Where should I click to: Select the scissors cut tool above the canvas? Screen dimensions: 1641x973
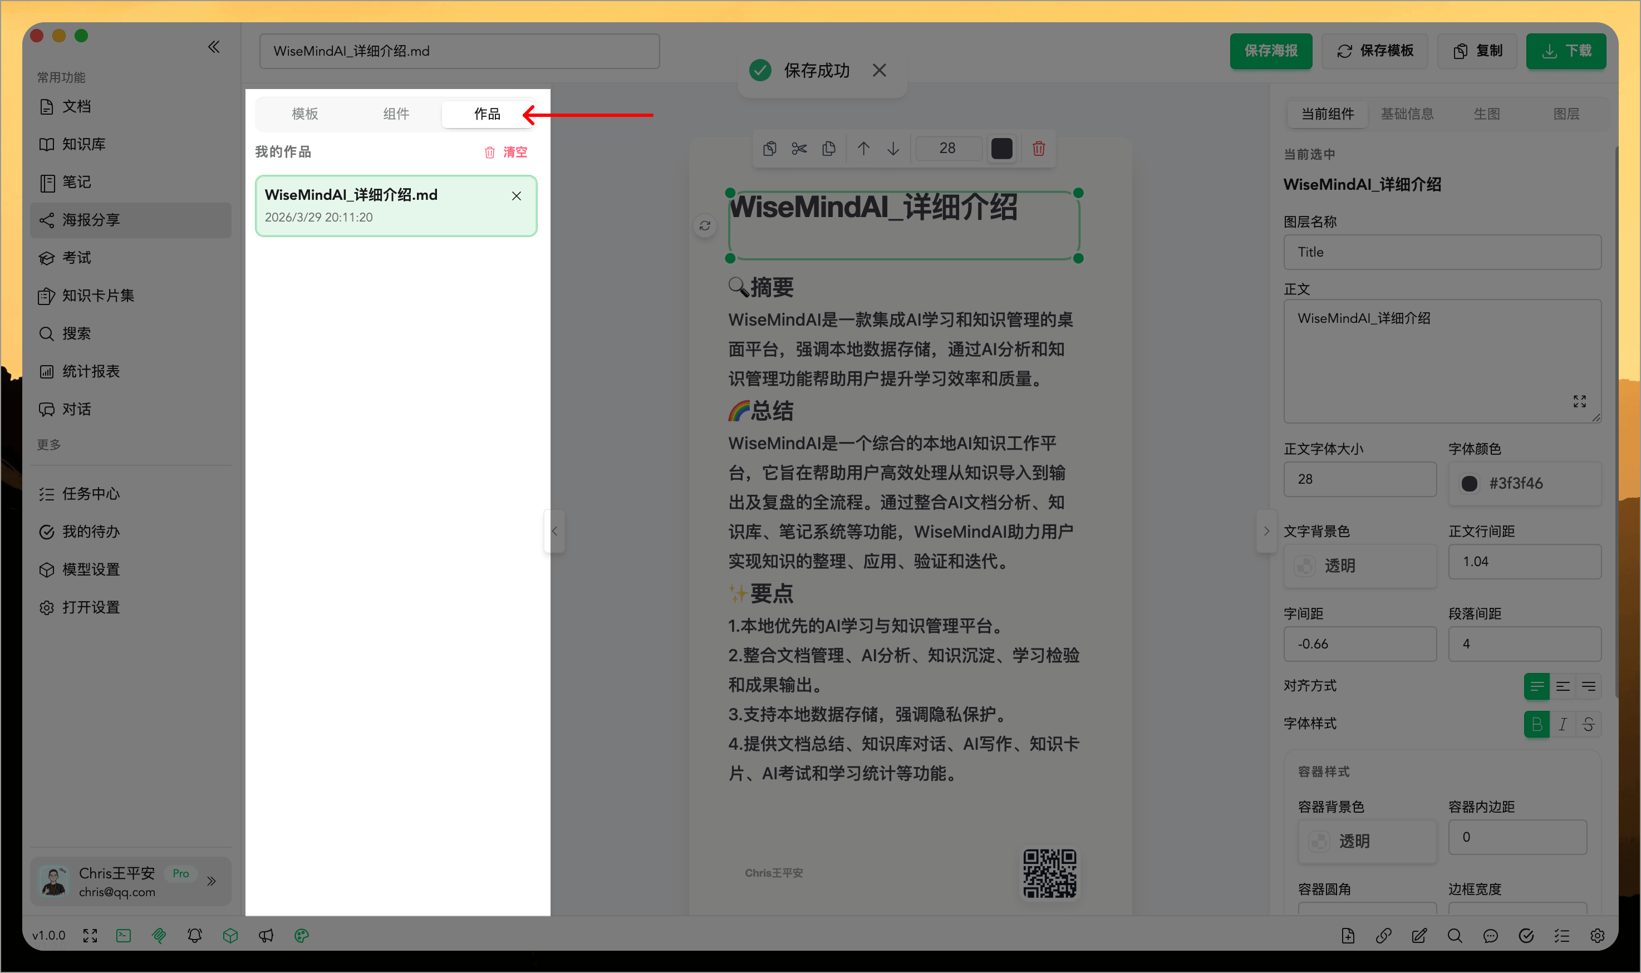coord(799,149)
